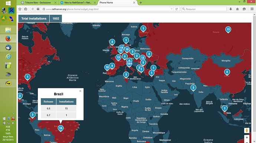Click the marker showing 14 installations
The height and width of the screenshot is (143, 256).
121,48
